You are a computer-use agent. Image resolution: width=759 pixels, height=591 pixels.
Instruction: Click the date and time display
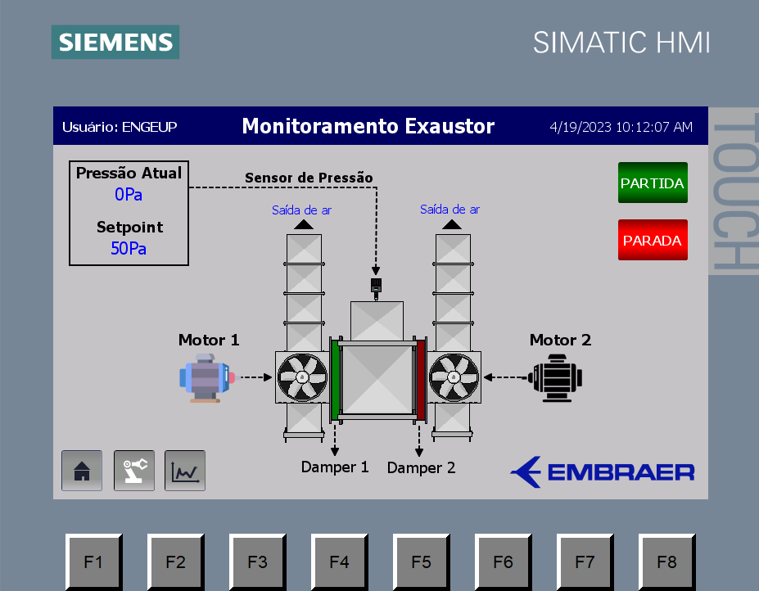[x=621, y=127]
